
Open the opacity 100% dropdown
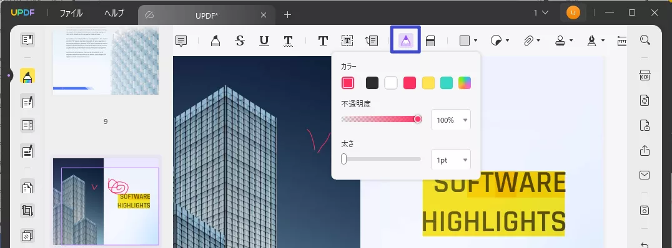click(451, 120)
